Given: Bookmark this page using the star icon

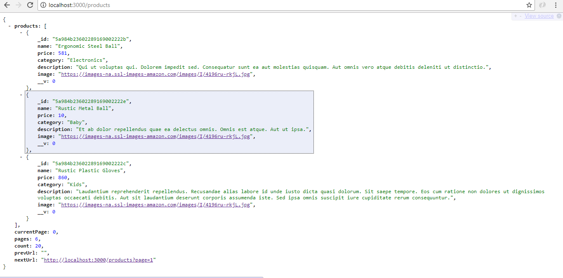Looking at the screenshot, I should (x=529, y=5).
